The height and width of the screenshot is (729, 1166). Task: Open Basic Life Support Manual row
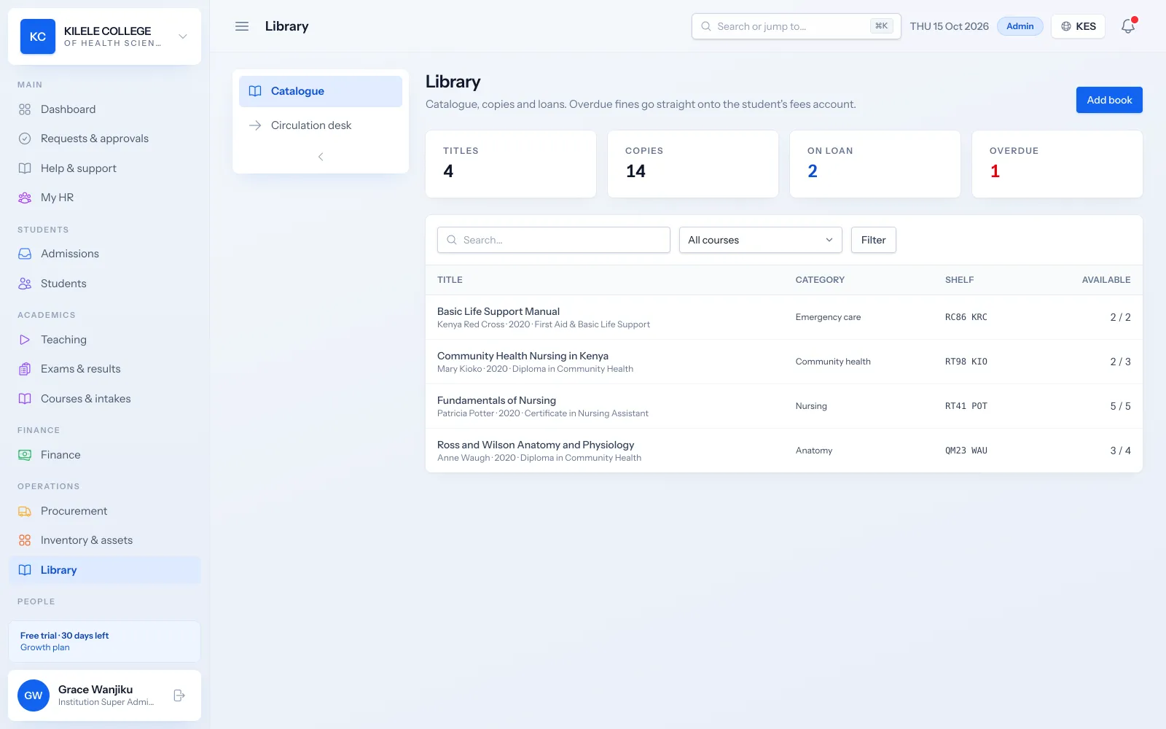coord(784,317)
